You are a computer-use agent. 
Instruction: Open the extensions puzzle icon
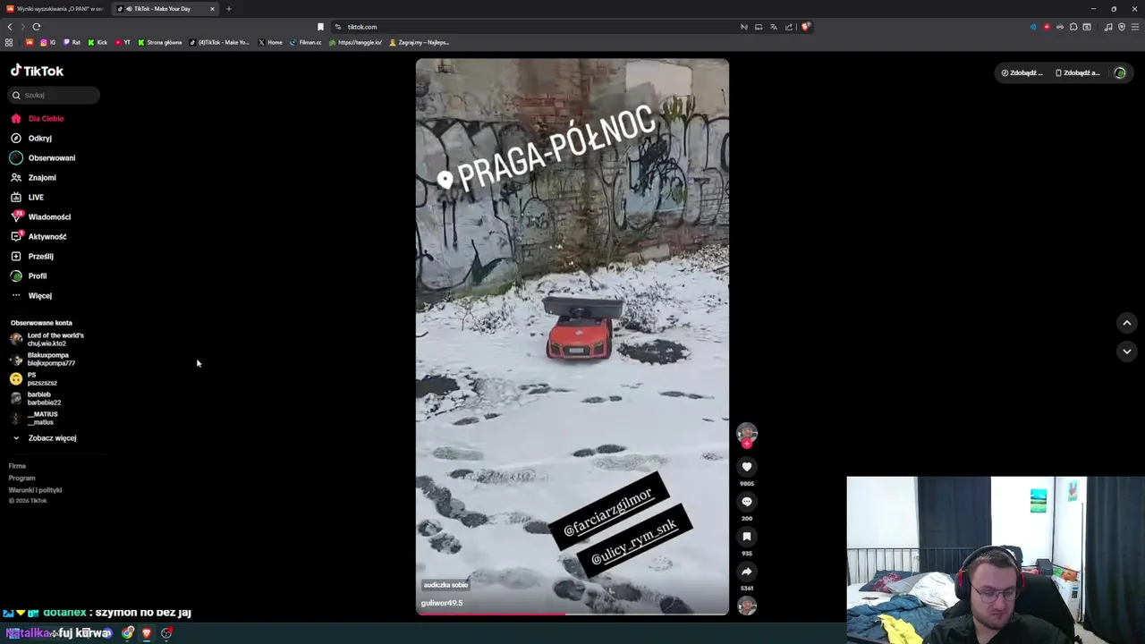tap(1073, 27)
